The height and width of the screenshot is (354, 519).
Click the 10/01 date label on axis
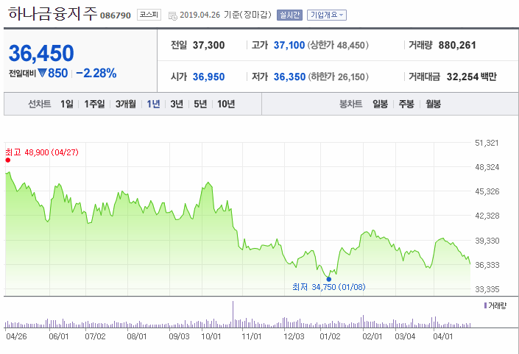tap(211, 336)
